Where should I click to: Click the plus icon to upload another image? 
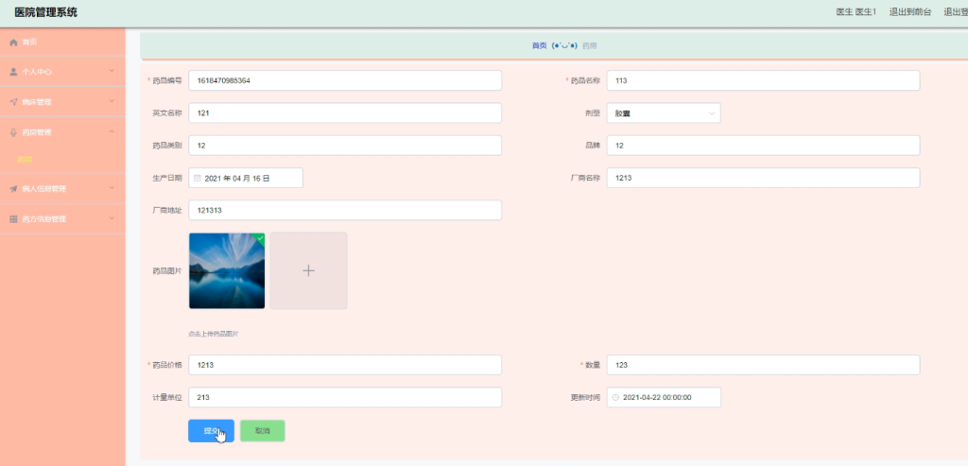tap(309, 270)
